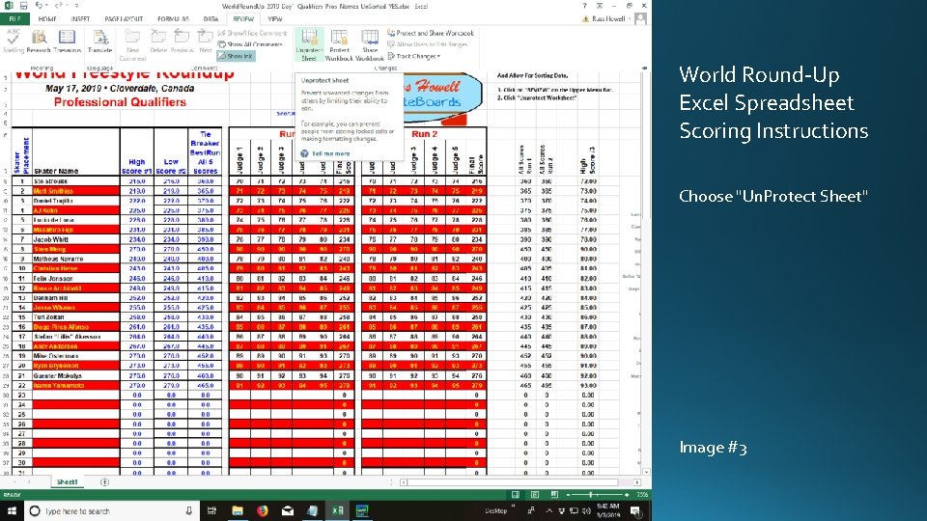Open Mail app from taskbar
This screenshot has height=521, width=927.
(288, 511)
